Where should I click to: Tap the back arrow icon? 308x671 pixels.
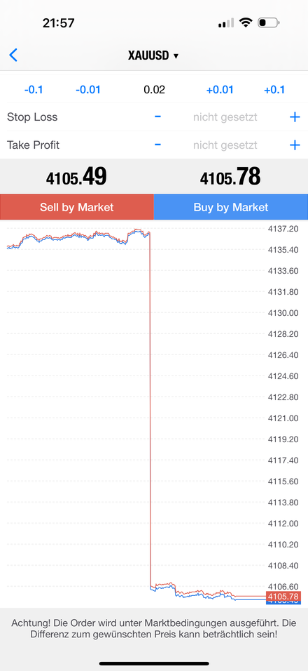tap(14, 55)
